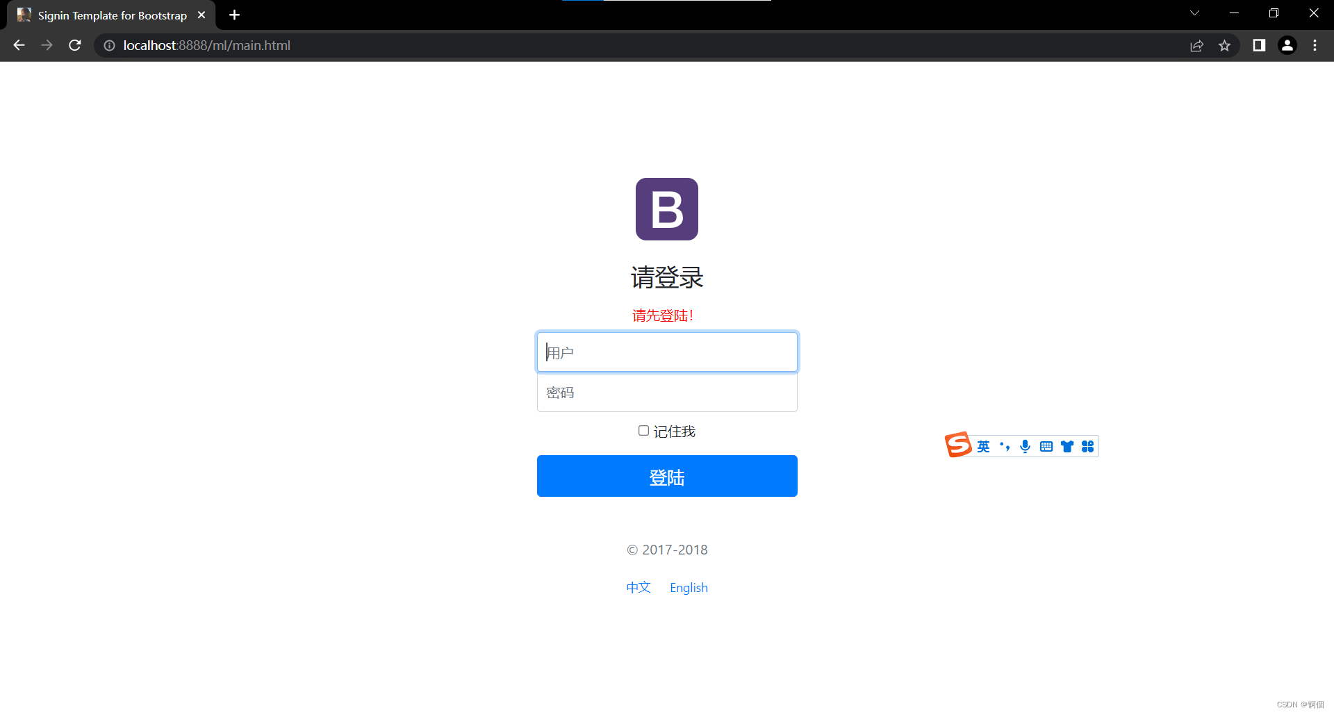Open the Sogou toolbox grid icon
1334x715 pixels.
[1088, 446]
